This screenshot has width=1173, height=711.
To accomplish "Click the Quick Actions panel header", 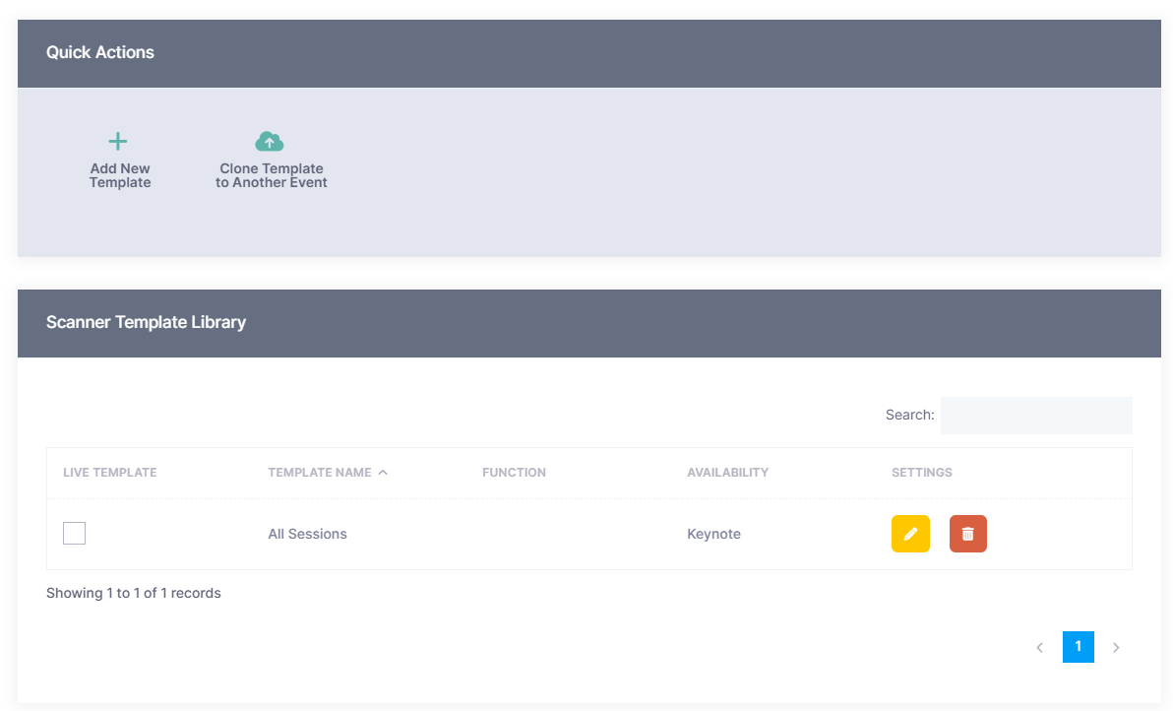I will tap(100, 52).
